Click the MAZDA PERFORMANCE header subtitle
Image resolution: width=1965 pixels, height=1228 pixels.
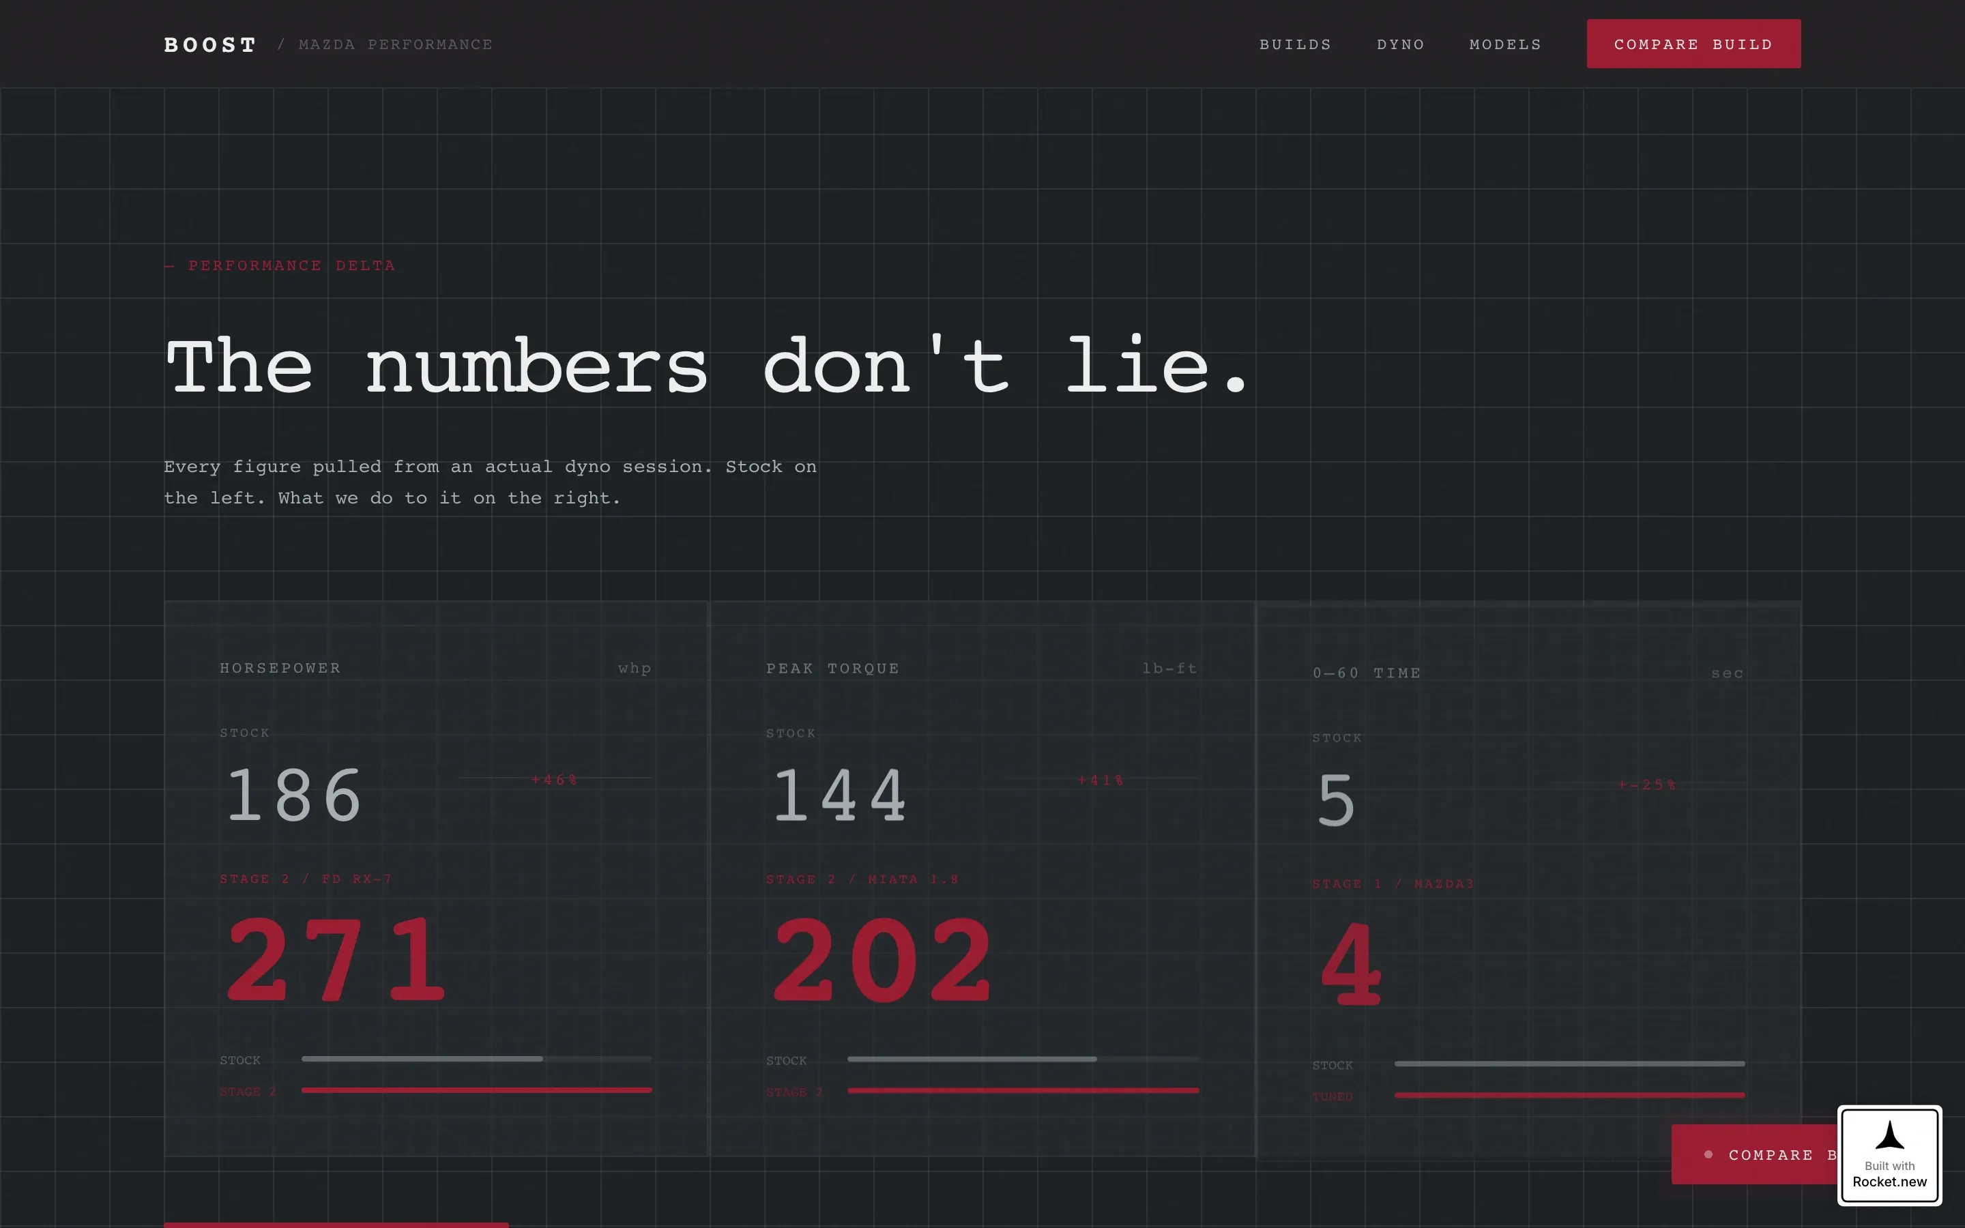tap(396, 44)
